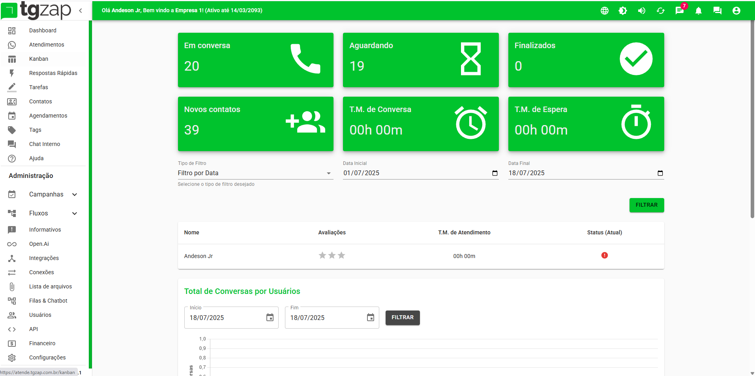
Task: Click the FILTRAR button near date filters
Action: 646,205
